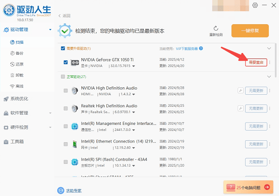Image resolution: width=279 pixels, height=196 pixels.
Task: Click 无需更新 for NVIDIA High Definition Audio
Action: click(256, 91)
